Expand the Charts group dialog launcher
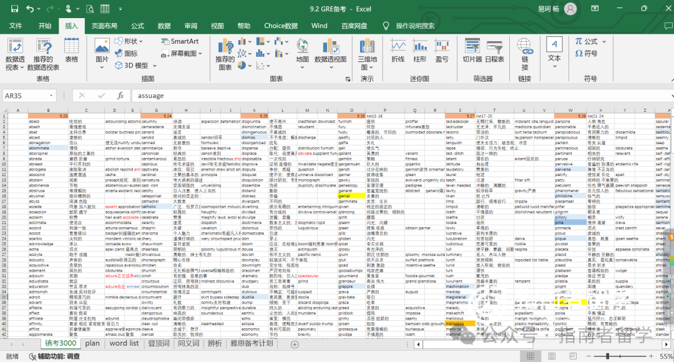The image size is (674, 362). tap(348, 79)
